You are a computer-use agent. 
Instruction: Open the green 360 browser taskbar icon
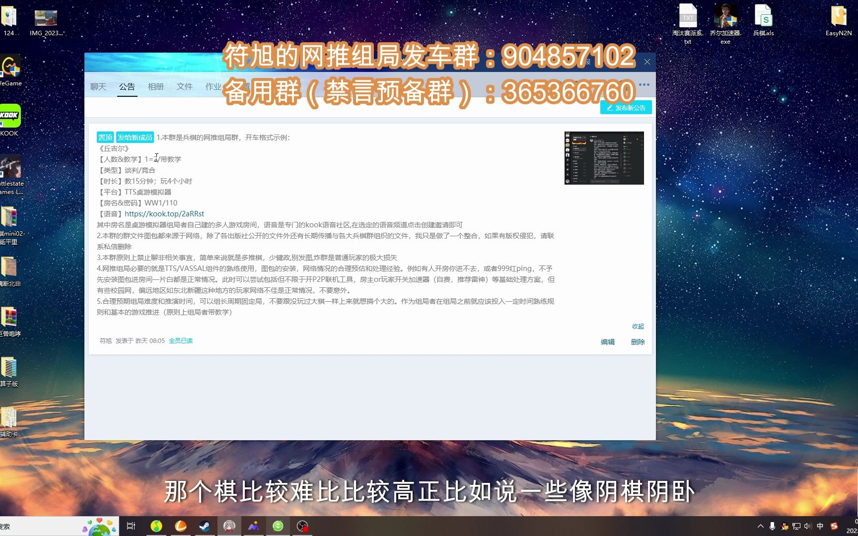click(278, 526)
